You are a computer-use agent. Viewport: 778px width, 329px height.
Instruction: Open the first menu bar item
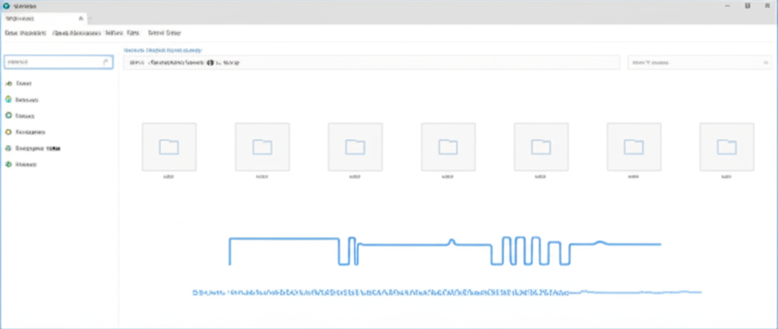click(25, 33)
